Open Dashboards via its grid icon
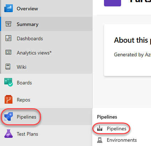Image resolution: width=151 pixels, height=146 pixels. (8, 38)
